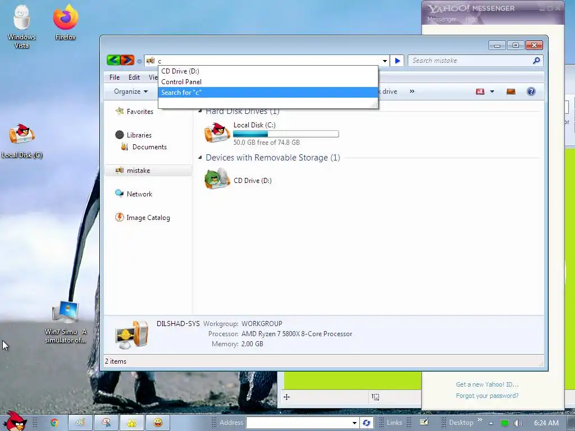Click the taskbar Address input field
Screen dimensions: 575x431
pos(299,423)
